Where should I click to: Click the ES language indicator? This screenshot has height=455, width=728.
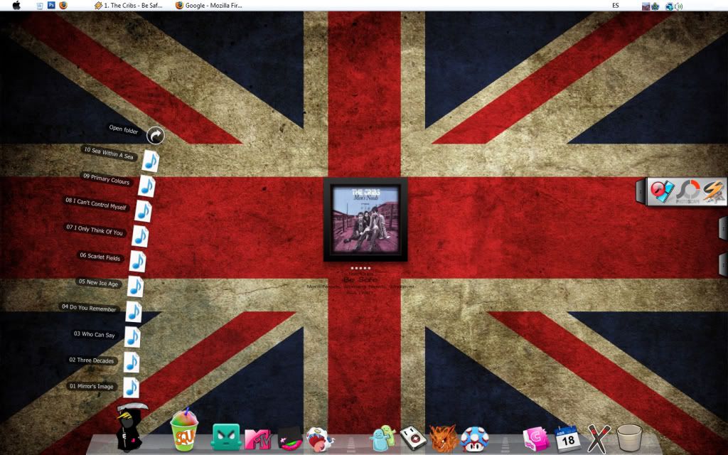point(616,6)
